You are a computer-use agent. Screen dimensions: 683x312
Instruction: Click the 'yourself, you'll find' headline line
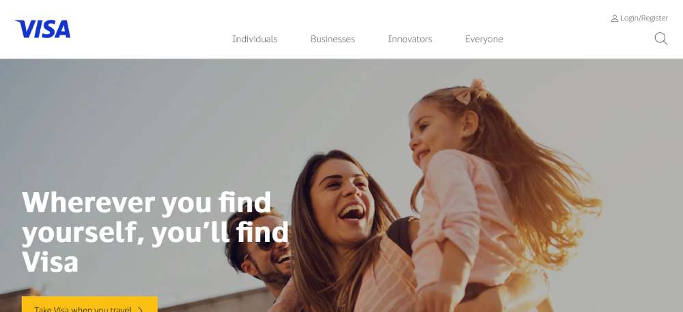(x=155, y=233)
